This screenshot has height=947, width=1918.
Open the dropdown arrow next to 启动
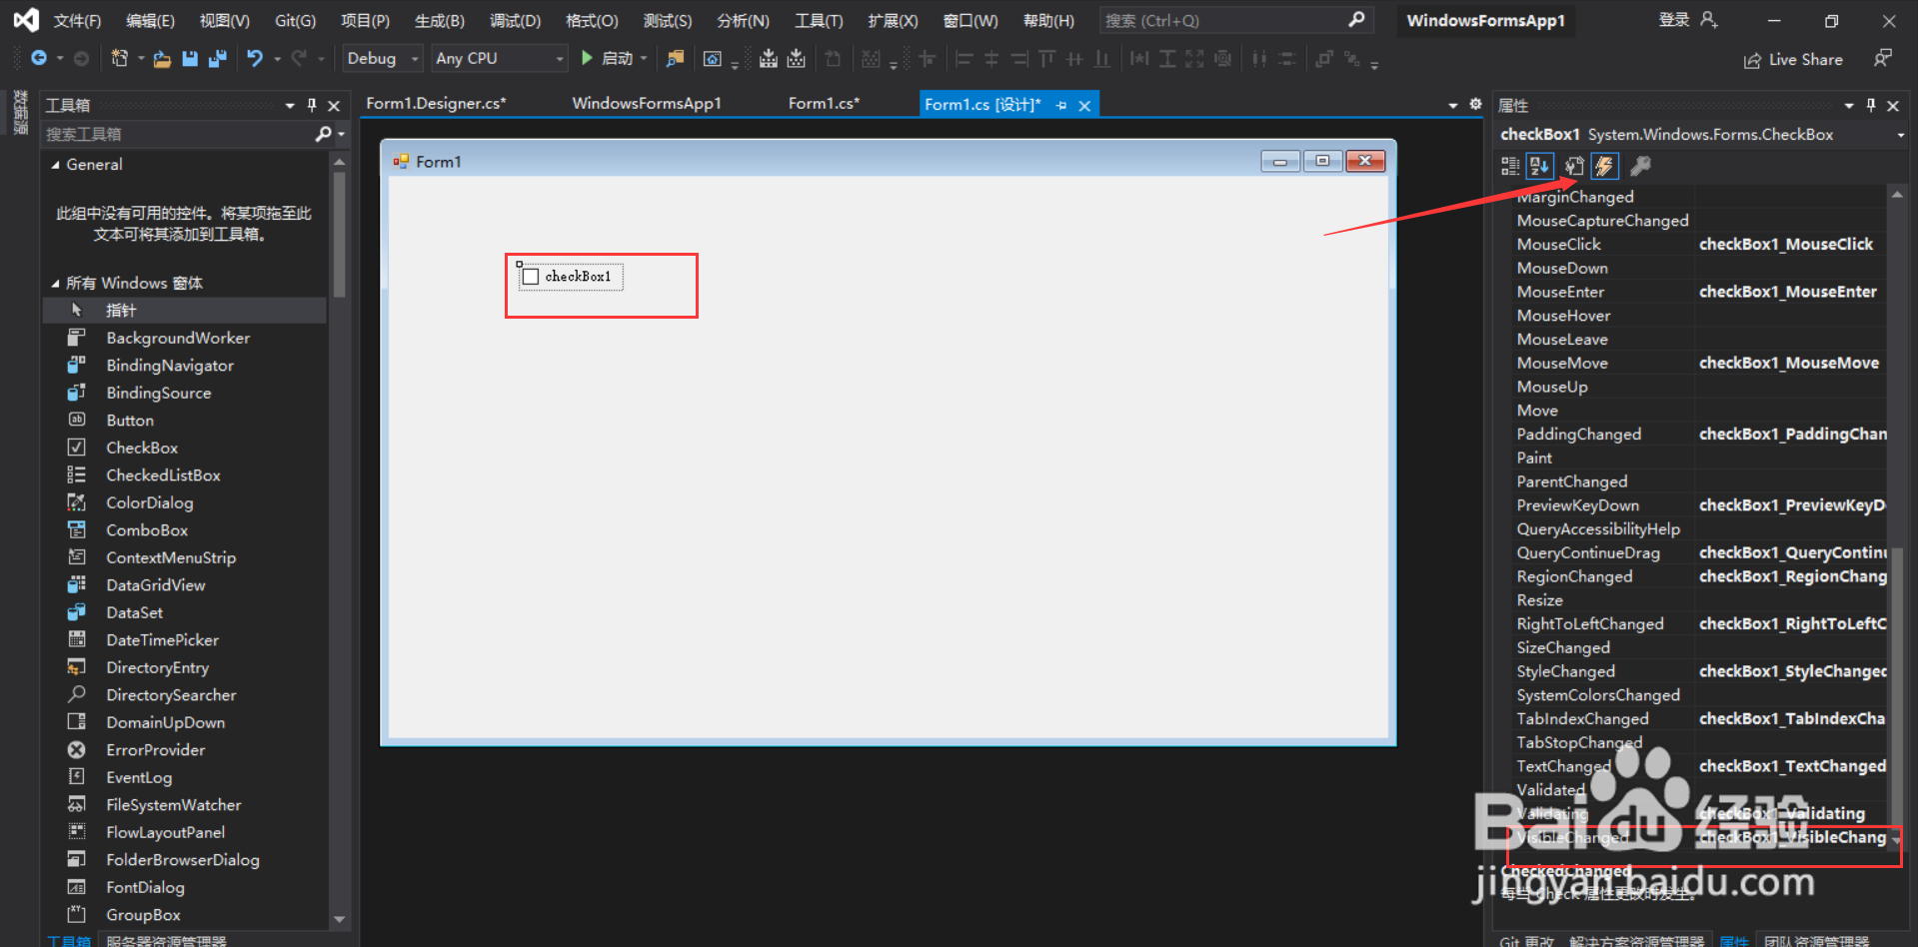click(644, 59)
